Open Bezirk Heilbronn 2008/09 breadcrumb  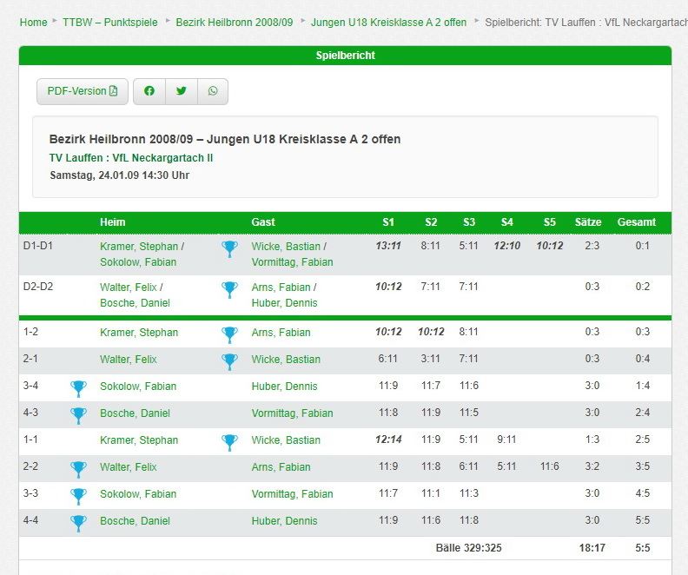pyautogui.click(x=235, y=23)
